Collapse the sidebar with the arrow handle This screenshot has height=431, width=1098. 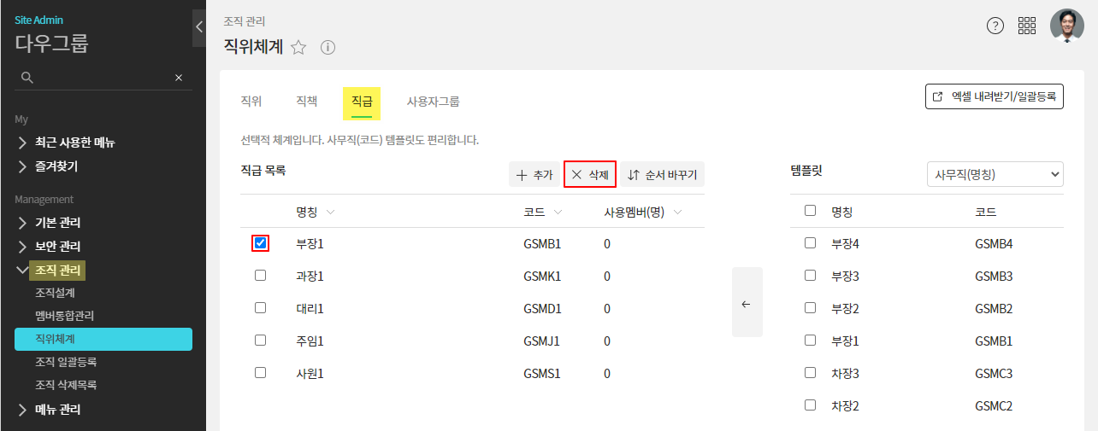click(x=199, y=27)
